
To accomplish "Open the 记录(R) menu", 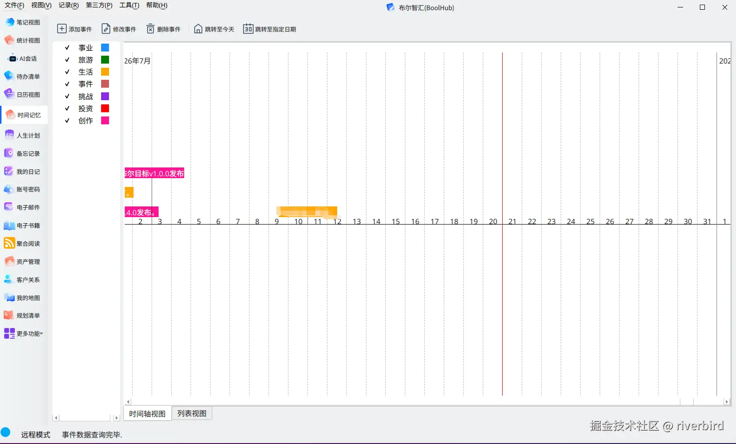I will click(x=69, y=5).
